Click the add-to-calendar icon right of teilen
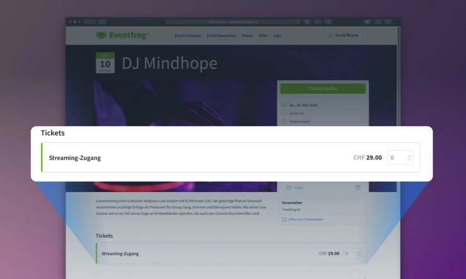 [358, 187]
